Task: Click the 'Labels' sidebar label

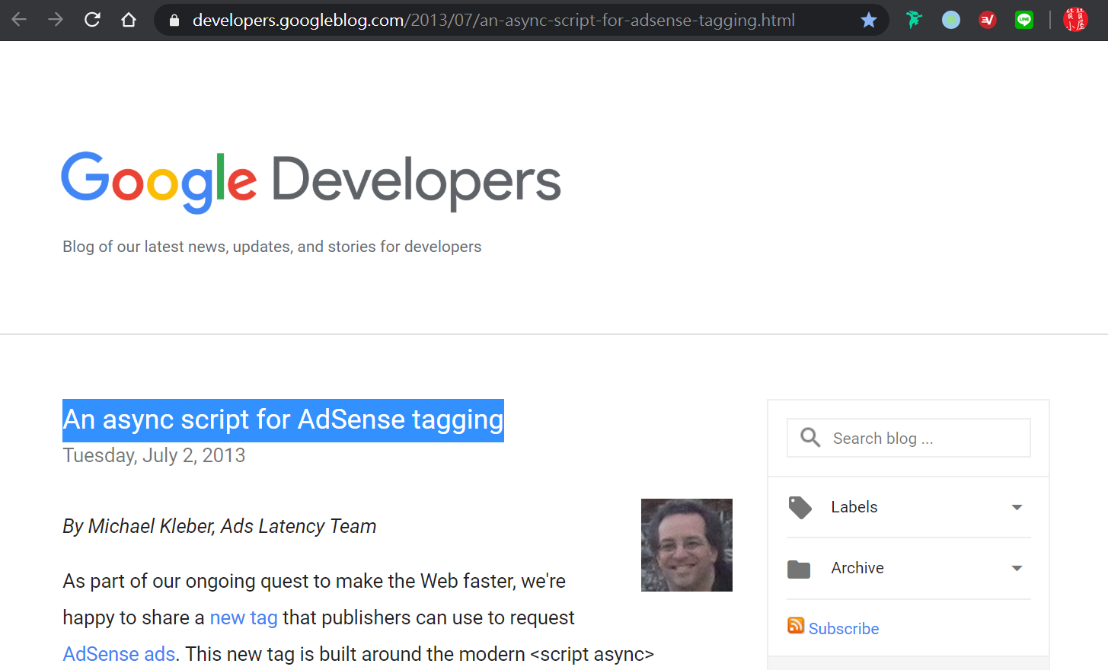Action: [x=854, y=507]
